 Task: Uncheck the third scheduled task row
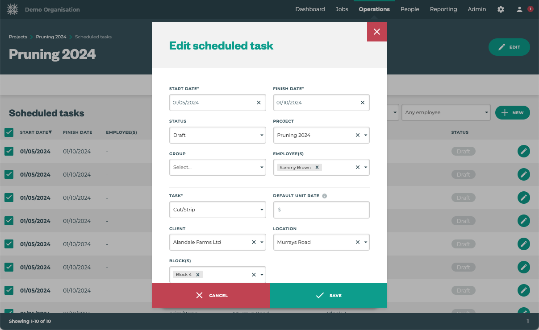[x=9, y=198]
